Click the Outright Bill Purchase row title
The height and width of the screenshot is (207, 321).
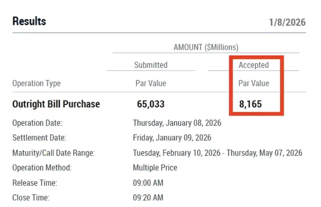coord(56,104)
